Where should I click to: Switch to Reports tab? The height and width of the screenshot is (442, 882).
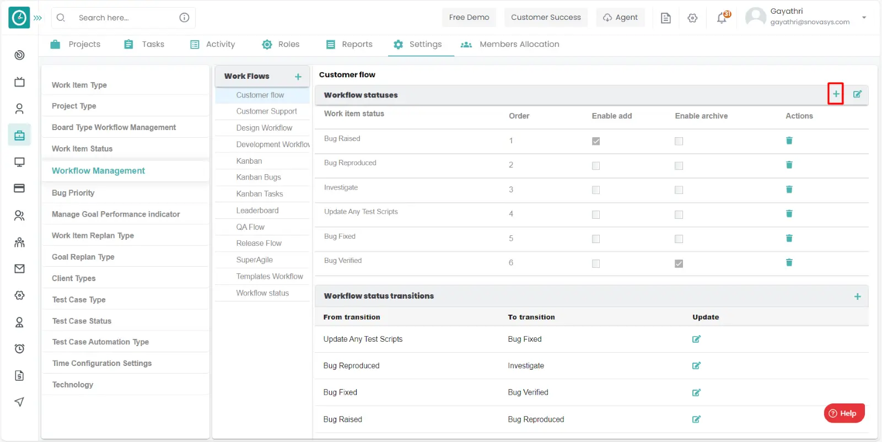click(349, 45)
